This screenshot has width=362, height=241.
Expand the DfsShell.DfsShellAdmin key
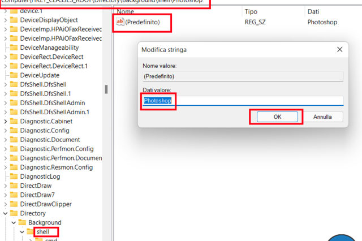5,103
